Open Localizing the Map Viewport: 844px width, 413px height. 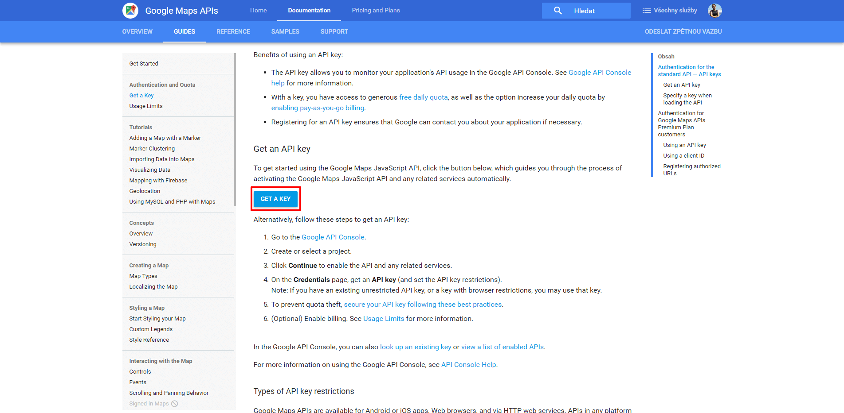coord(153,287)
